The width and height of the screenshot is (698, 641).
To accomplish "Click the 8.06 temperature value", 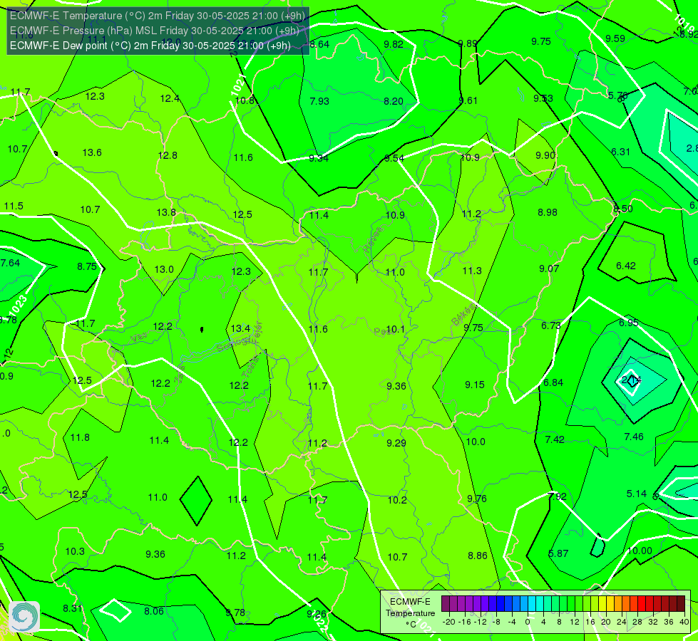I will (x=154, y=611).
